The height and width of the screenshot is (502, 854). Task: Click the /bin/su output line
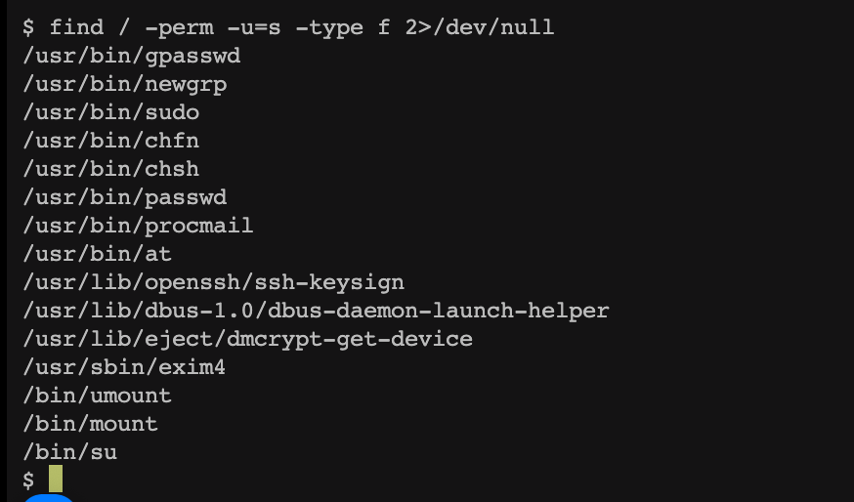69,452
